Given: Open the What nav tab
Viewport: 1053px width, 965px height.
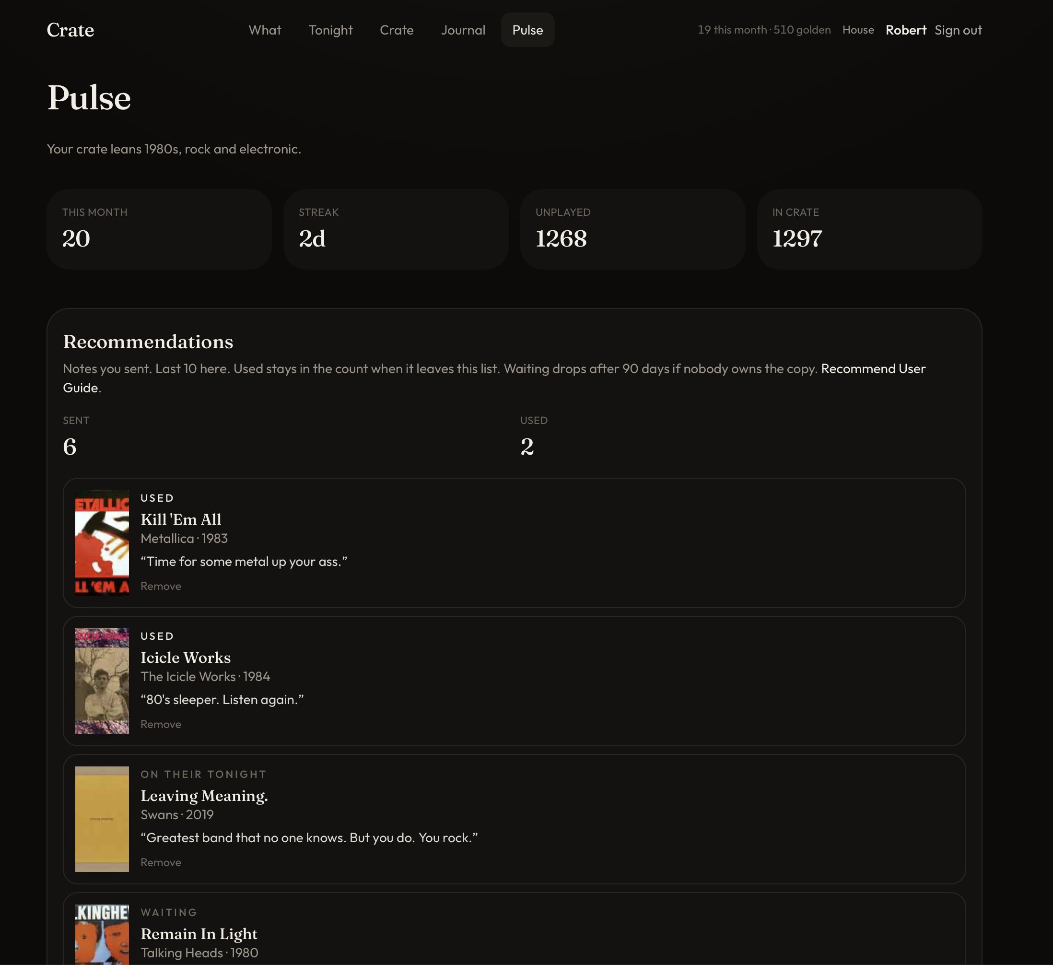Looking at the screenshot, I should pos(265,30).
